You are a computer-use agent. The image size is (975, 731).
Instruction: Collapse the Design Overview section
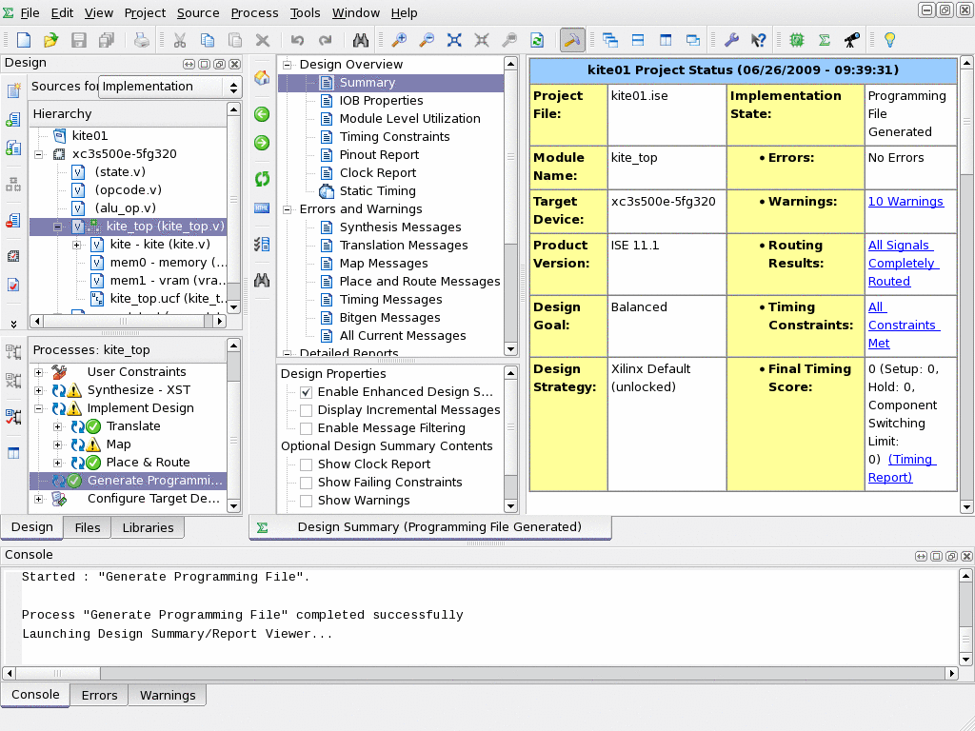[x=288, y=65]
